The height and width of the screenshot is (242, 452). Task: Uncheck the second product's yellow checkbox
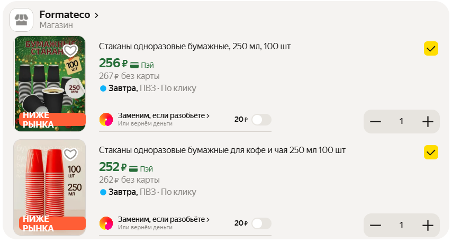431,153
